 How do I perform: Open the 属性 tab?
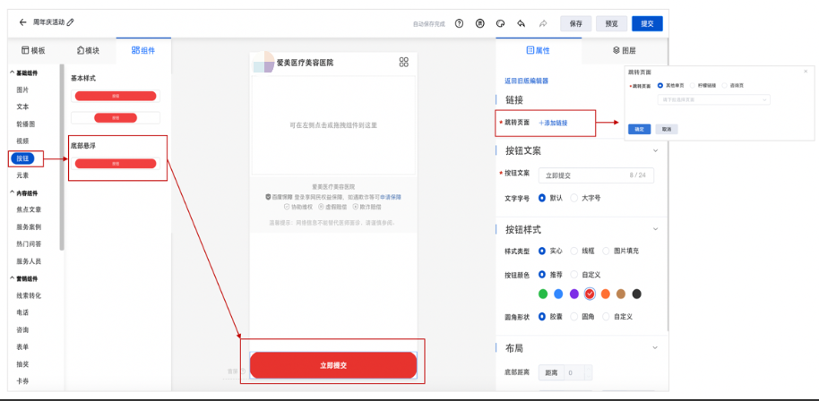(538, 51)
